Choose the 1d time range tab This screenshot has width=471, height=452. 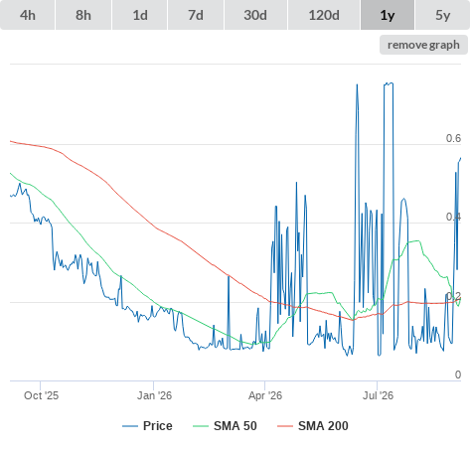[x=140, y=15]
